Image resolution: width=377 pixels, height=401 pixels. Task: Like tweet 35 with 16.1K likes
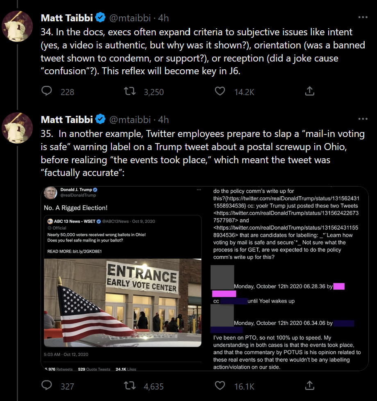click(x=220, y=385)
